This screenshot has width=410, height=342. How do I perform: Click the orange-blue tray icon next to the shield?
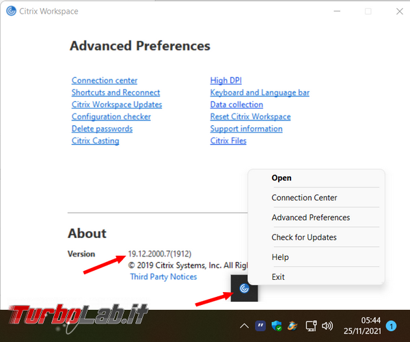[292, 326]
